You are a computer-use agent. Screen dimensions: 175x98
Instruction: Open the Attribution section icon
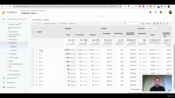(x=4, y=78)
